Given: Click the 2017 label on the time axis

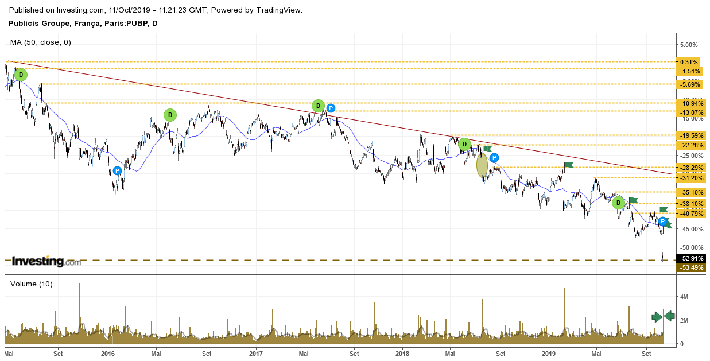Looking at the screenshot, I should pyautogui.click(x=256, y=354).
